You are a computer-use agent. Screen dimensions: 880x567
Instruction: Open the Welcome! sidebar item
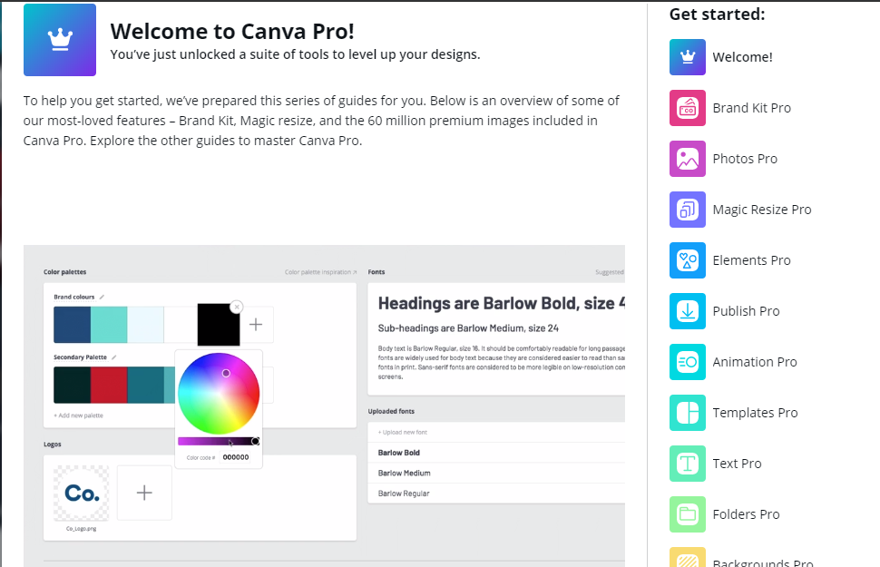point(742,57)
